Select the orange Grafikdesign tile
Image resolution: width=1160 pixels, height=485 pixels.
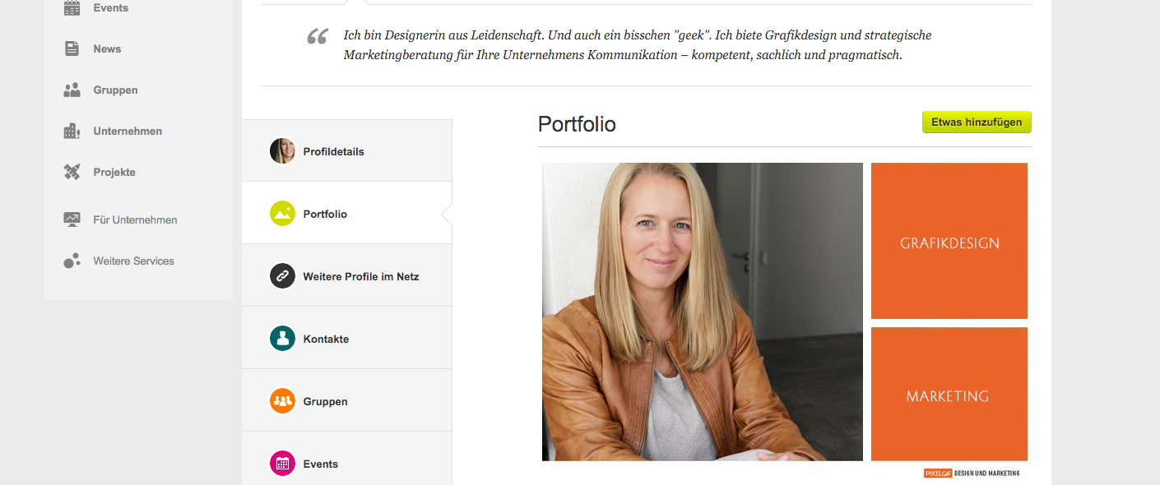tap(949, 241)
